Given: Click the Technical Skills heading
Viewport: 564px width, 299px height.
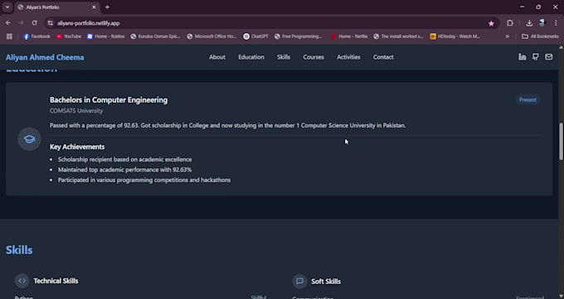Looking at the screenshot, I should coord(56,281).
